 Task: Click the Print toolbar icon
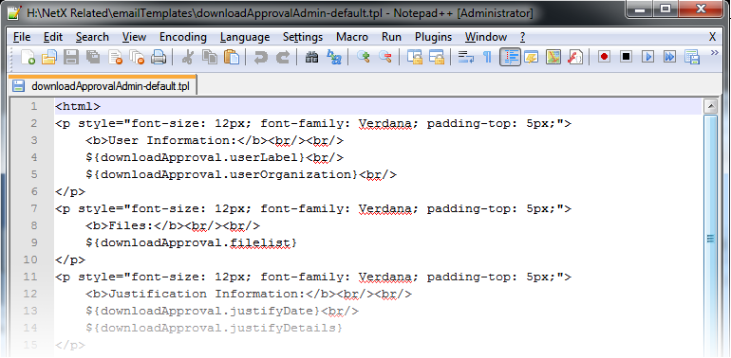coord(159,57)
